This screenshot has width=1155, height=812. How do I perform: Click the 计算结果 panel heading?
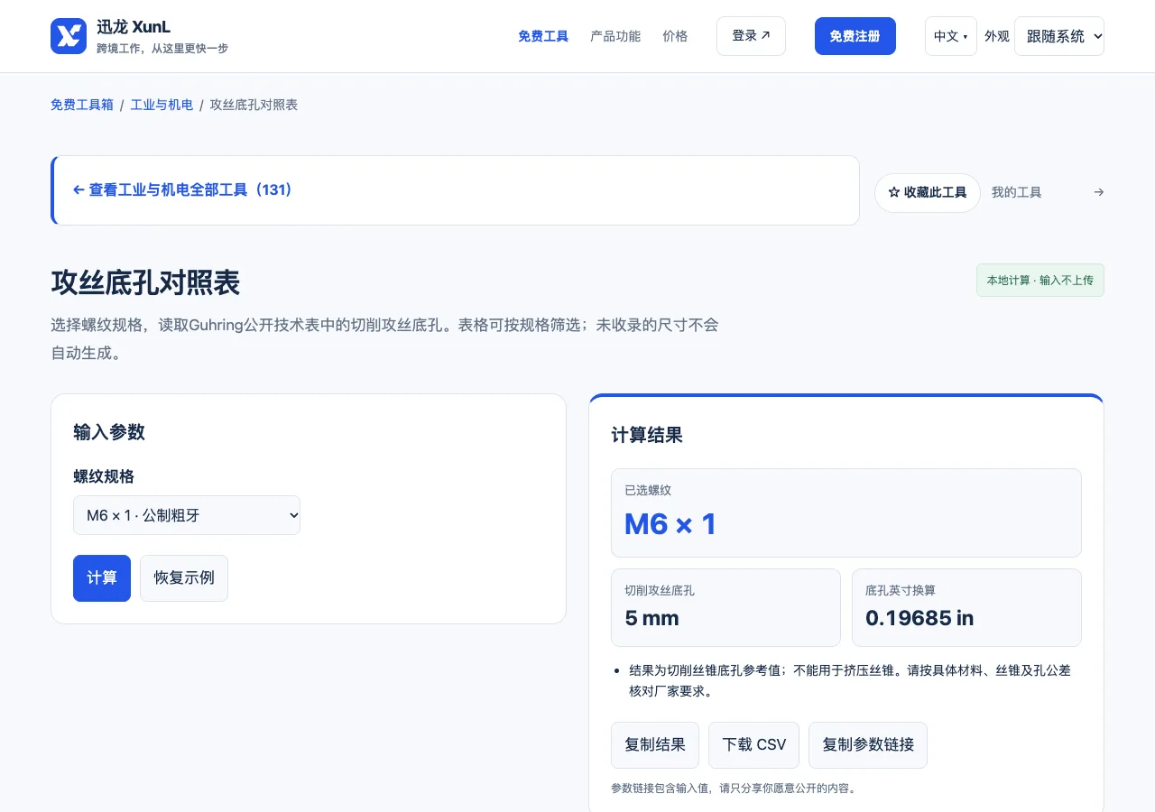click(x=647, y=436)
